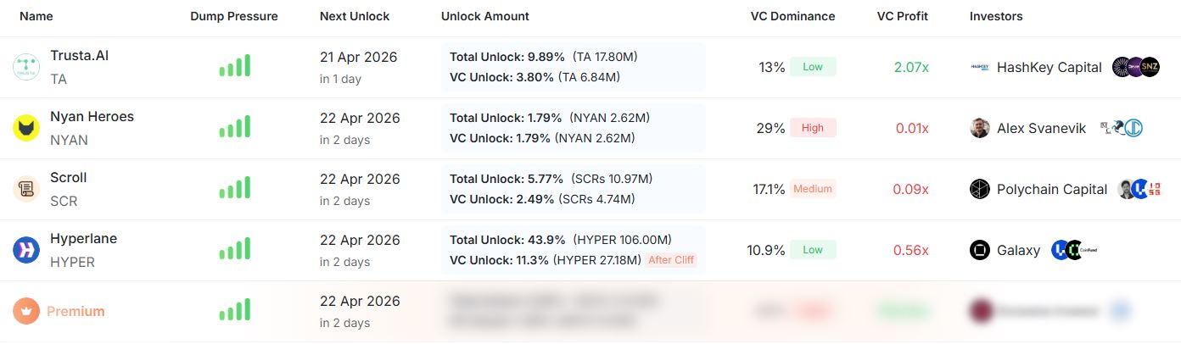The width and height of the screenshot is (1181, 344).
Task: Click the Hyperlane token logo
Action: (x=26, y=250)
